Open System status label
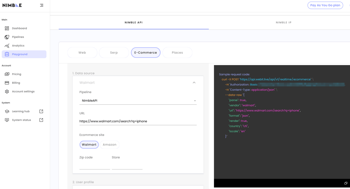 tap(22, 120)
